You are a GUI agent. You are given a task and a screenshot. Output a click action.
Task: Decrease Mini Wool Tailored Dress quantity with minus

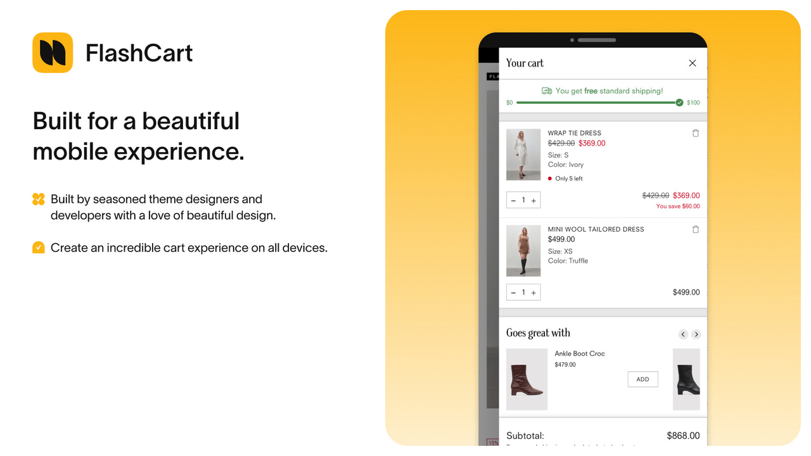click(514, 292)
